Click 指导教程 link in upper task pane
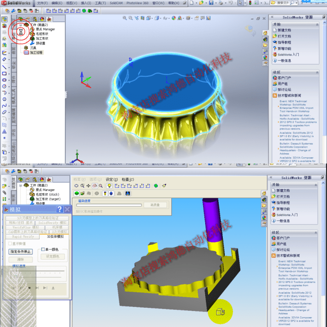This screenshot has height=327, width=327. (284, 43)
